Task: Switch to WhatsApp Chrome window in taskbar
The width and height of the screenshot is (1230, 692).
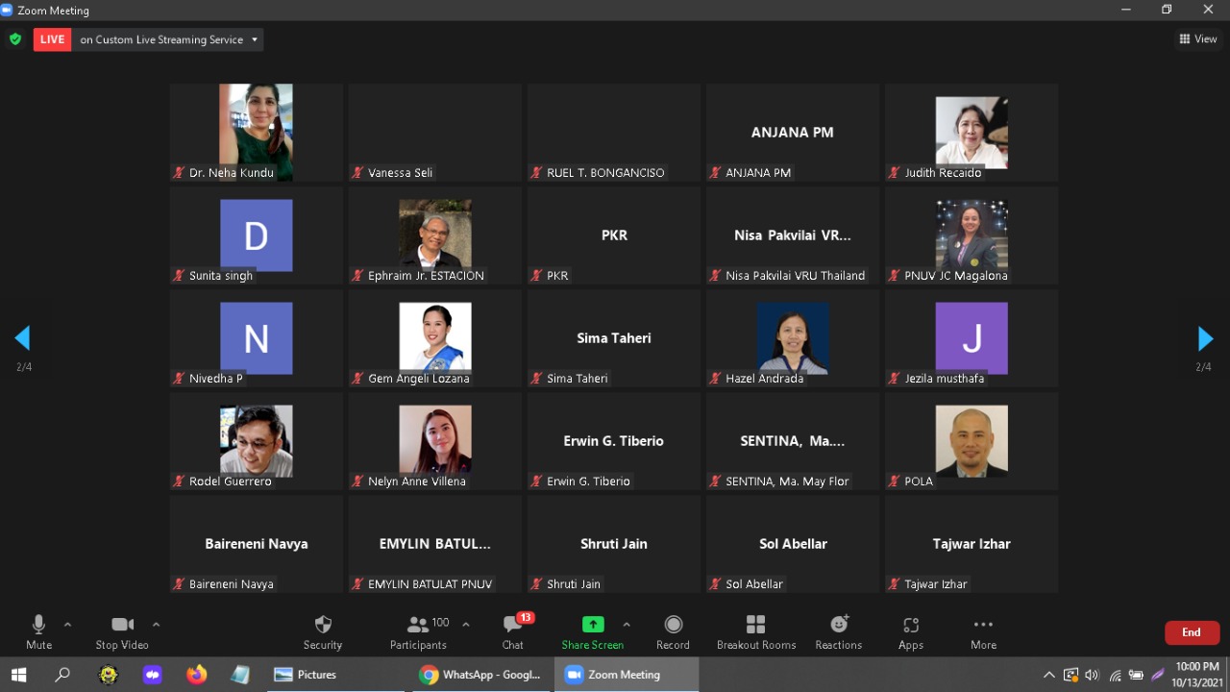Action: pos(481,675)
